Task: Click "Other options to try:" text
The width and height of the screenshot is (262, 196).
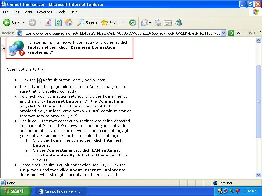Action: pos(26,69)
